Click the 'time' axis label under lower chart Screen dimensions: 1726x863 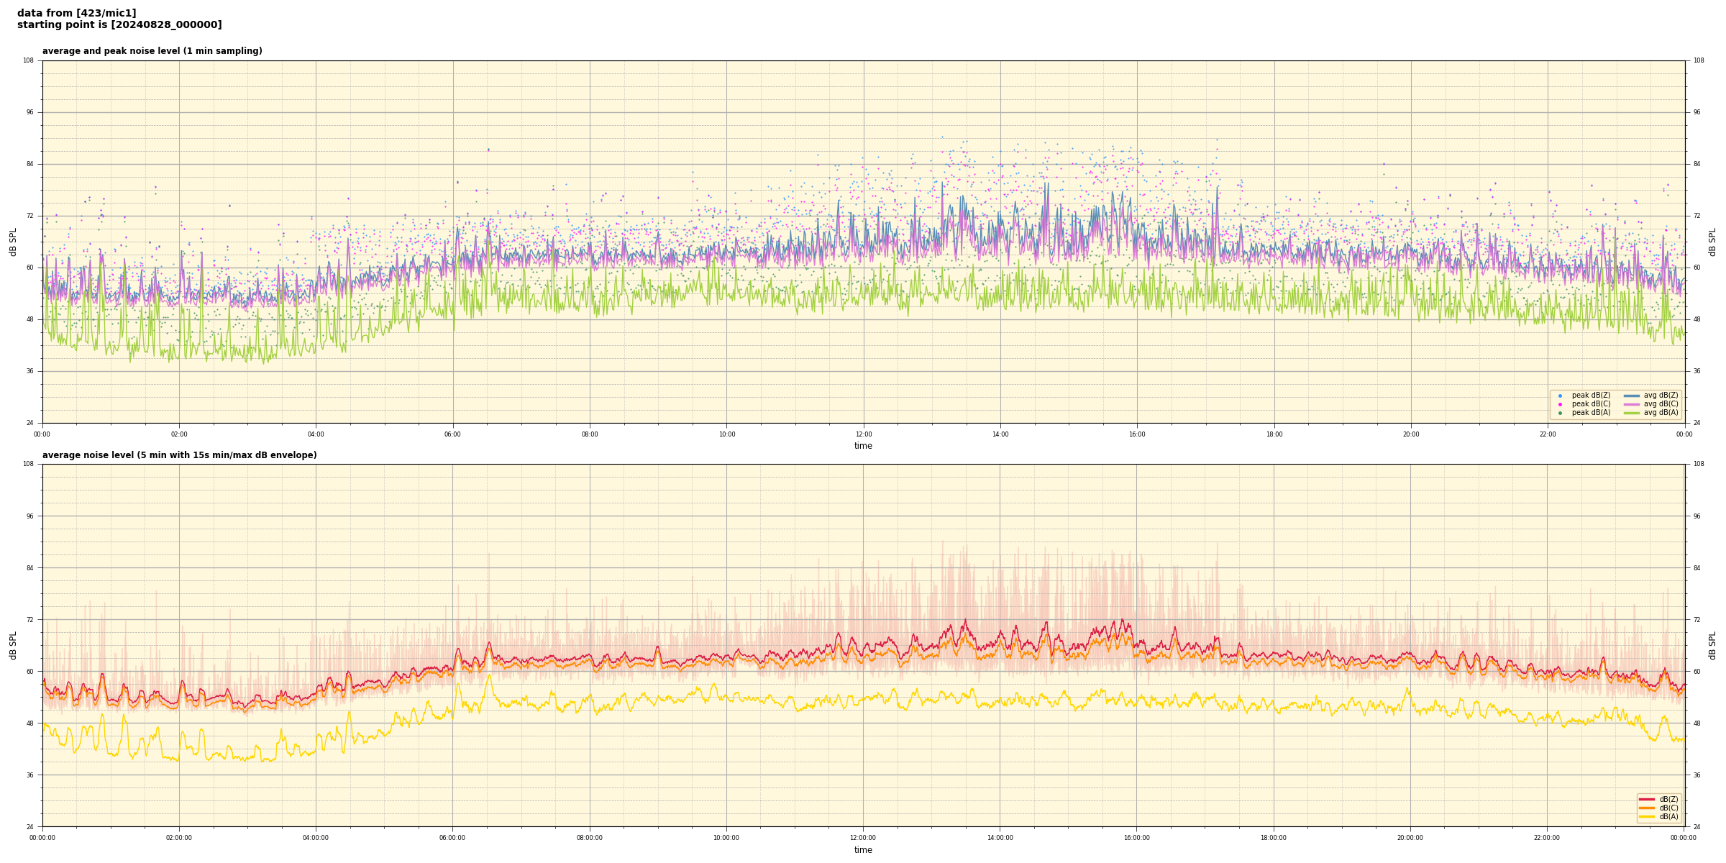coord(863,850)
